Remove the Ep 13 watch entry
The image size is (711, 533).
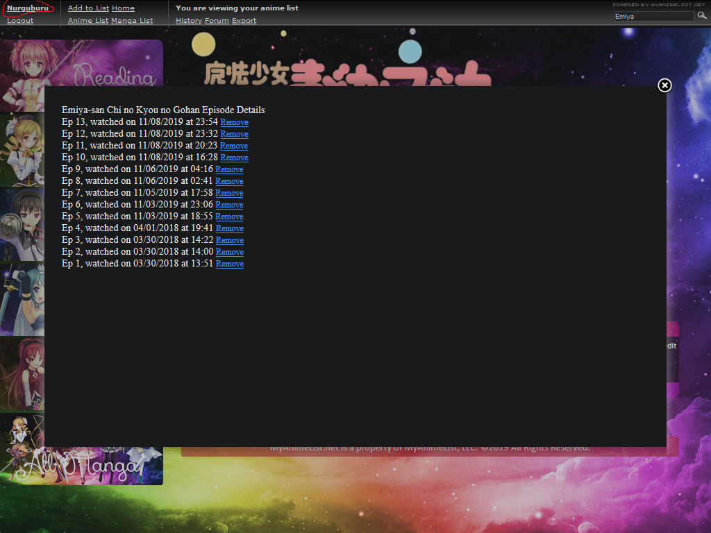coord(234,122)
